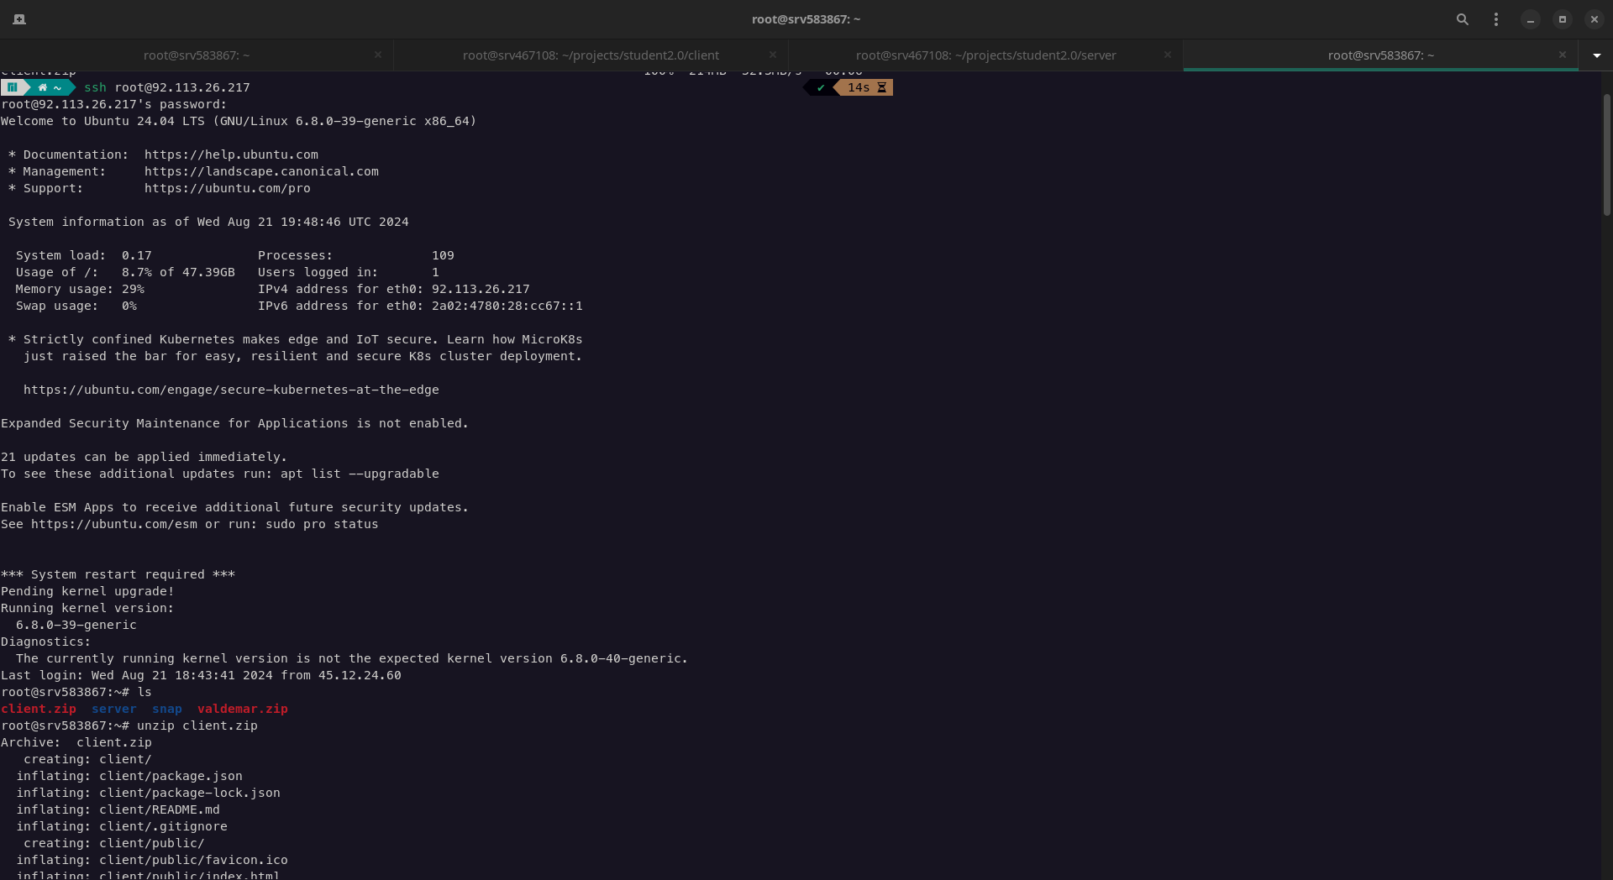Click the client.zip file name
1613x880 pixels.
tap(39, 709)
